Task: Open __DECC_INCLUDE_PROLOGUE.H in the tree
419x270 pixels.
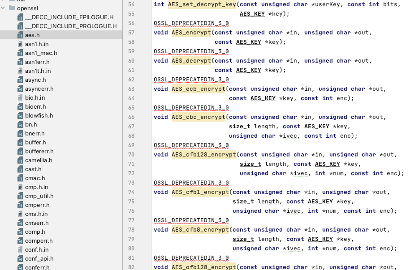Action: pos(71,26)
